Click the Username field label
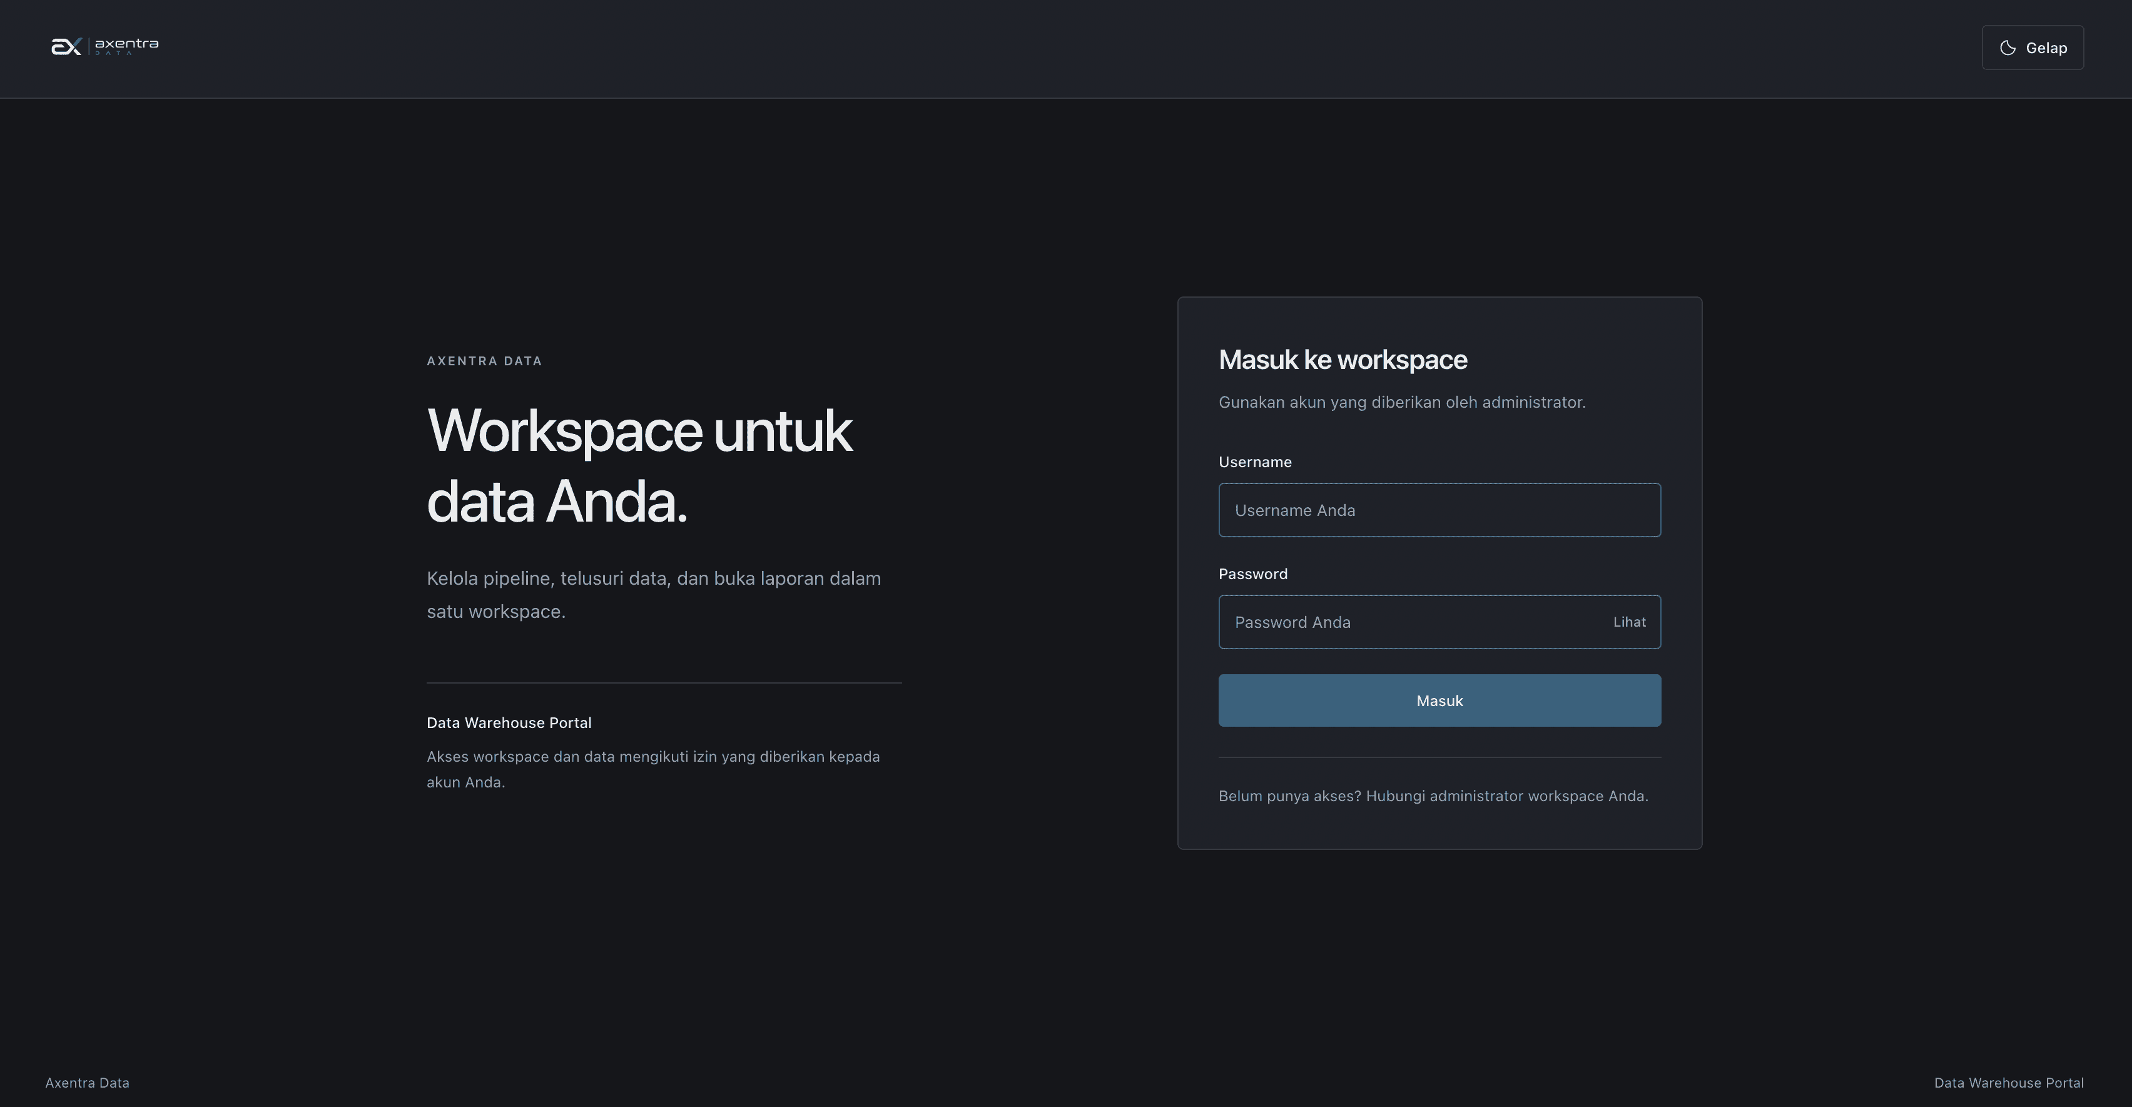 [1255, 462]
